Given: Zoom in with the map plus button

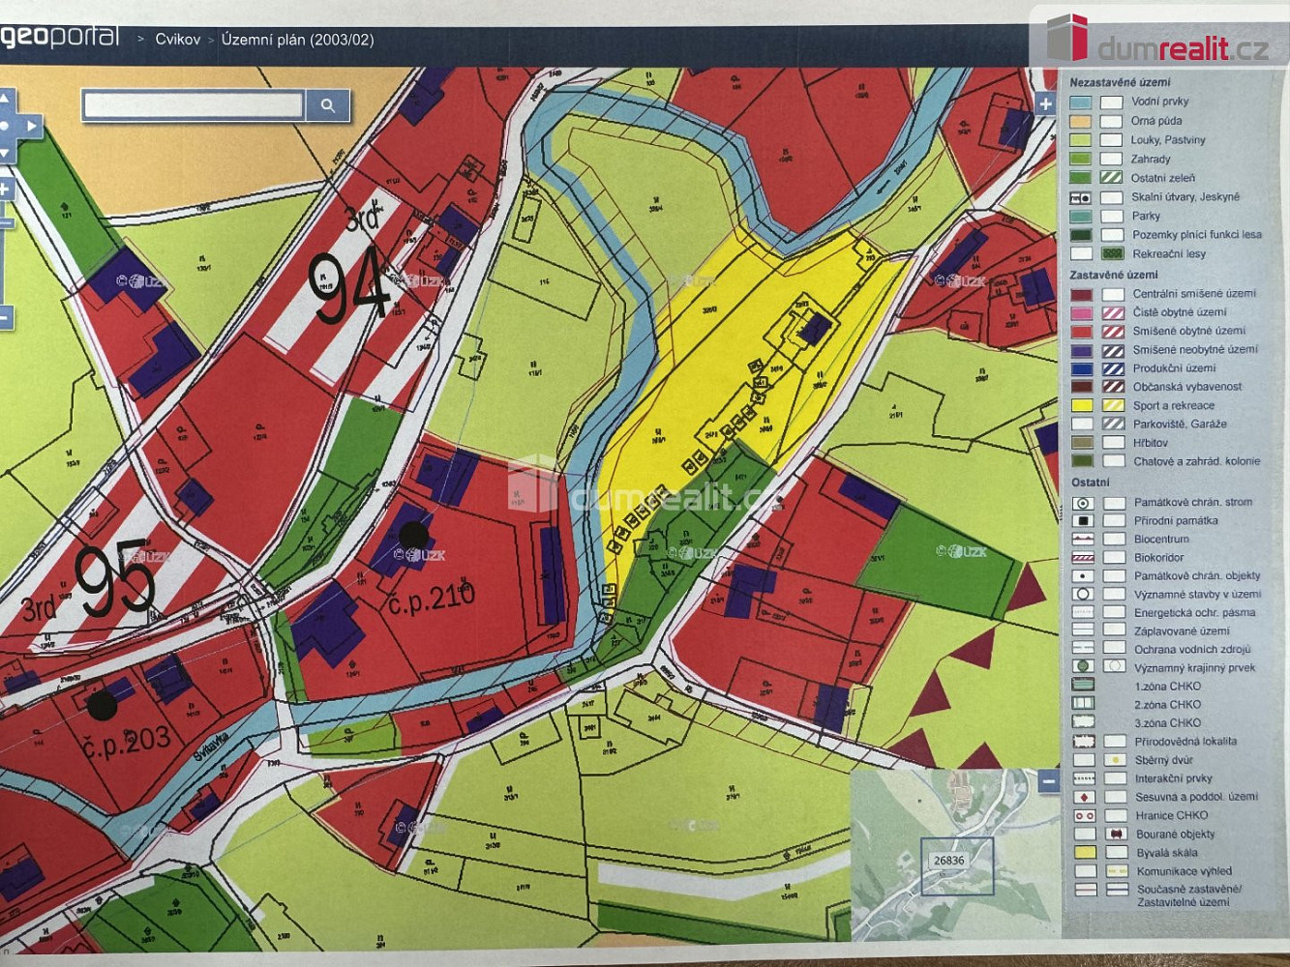Looking at the screenshot, I should (5, 189).
